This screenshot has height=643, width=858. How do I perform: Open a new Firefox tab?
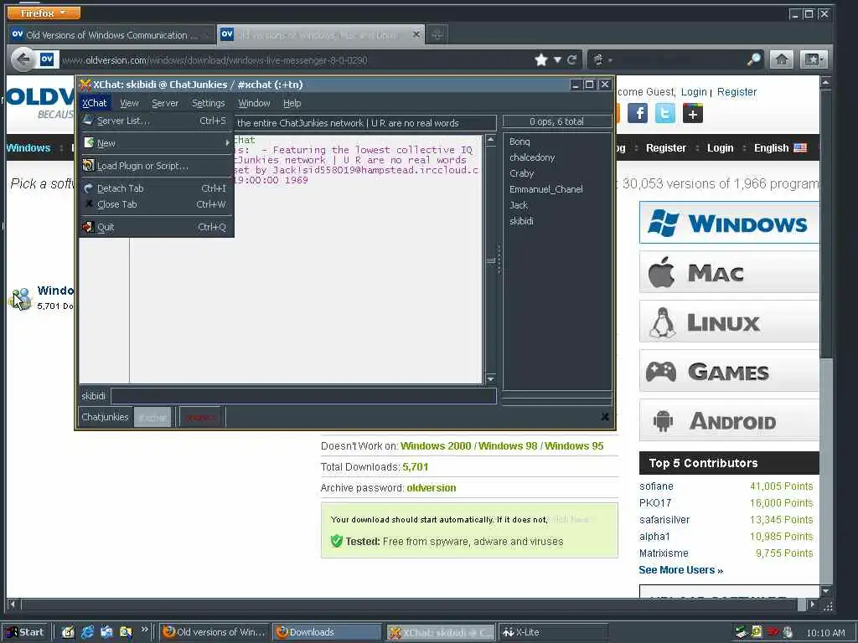point(437,35)
